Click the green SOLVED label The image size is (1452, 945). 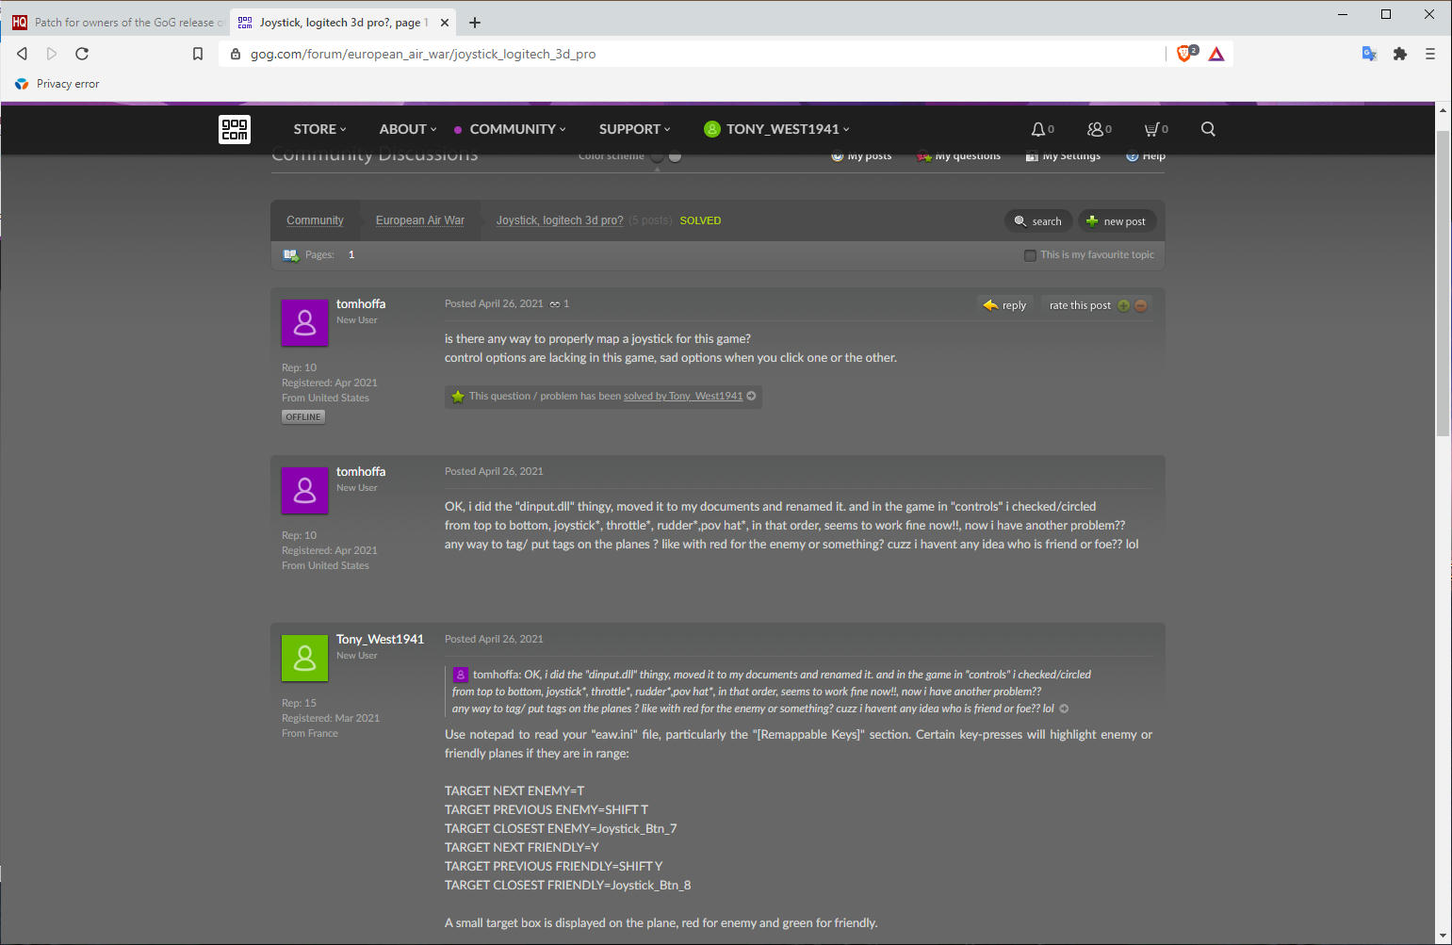click(x=700, y=220)
